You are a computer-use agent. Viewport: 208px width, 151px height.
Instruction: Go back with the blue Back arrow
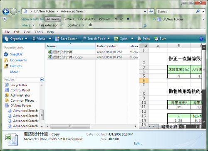[6, 12]
